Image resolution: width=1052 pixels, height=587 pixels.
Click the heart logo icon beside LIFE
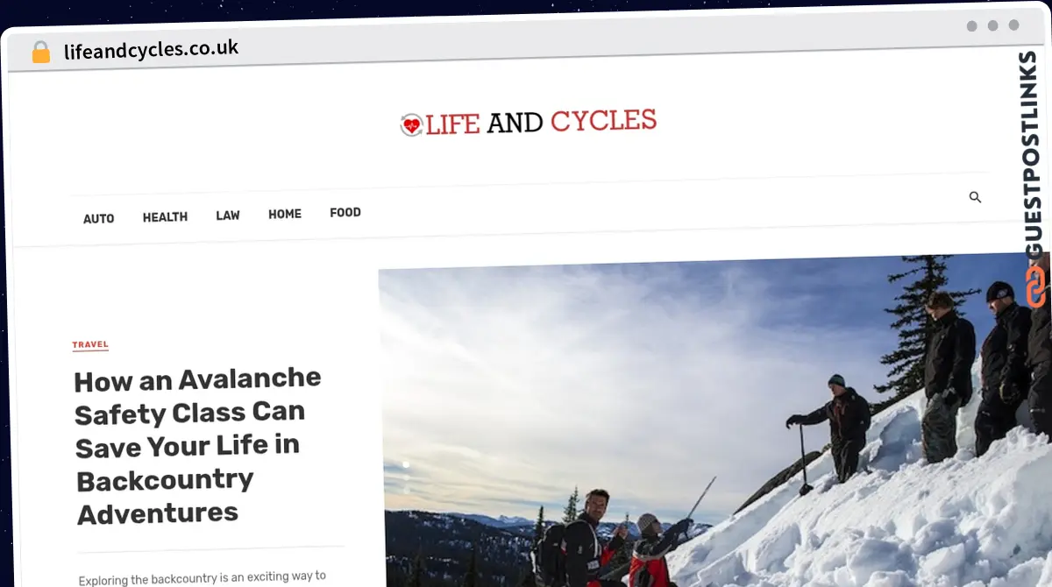point(411,125)
